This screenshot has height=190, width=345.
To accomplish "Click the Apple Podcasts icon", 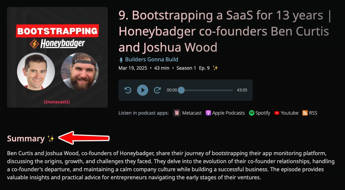I will [208, 113].
